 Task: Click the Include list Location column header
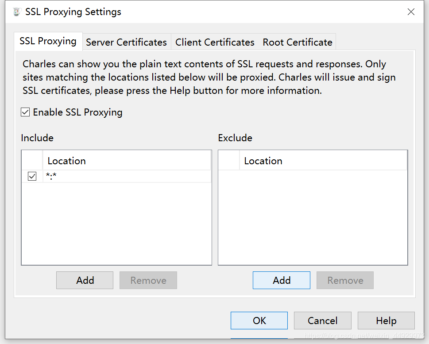[127, 161]
